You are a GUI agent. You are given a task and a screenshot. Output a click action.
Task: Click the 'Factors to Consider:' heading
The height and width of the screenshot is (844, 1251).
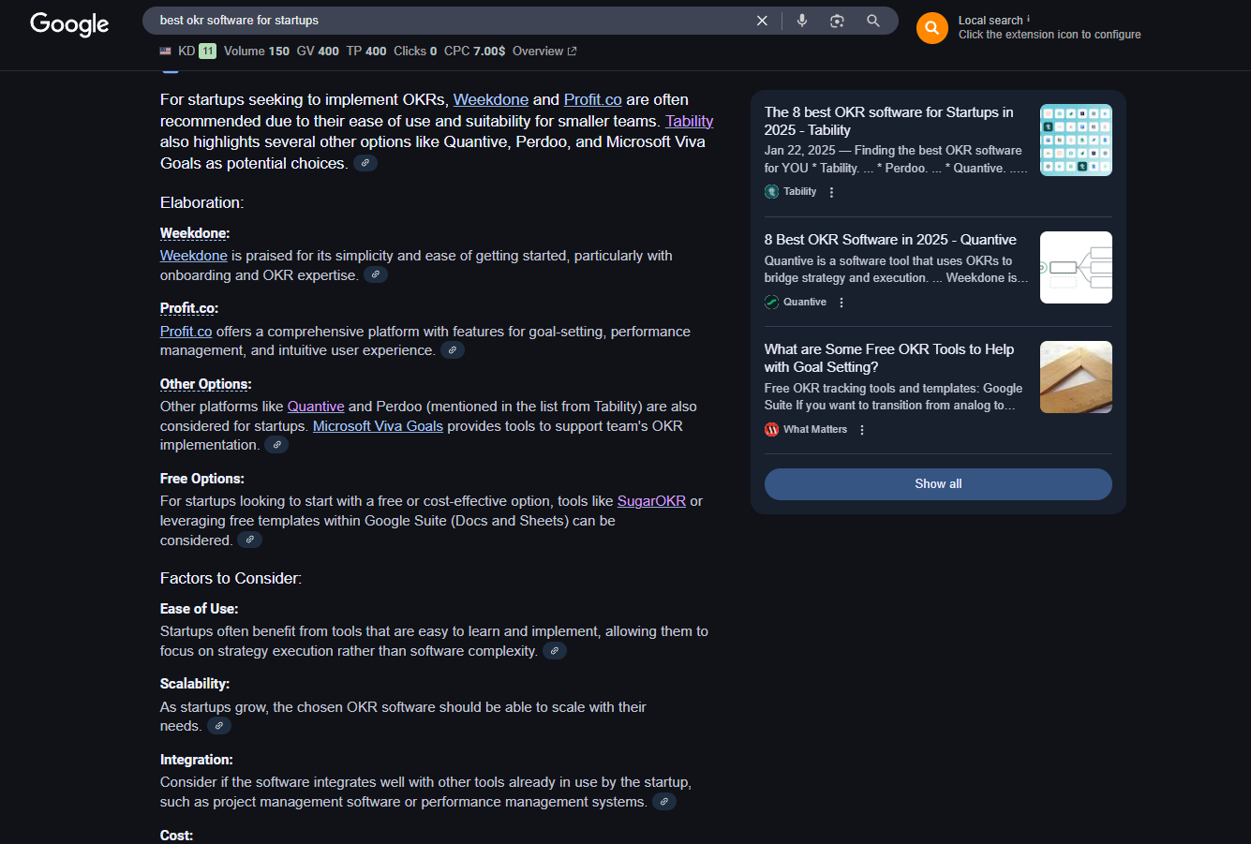click(231, 579)
